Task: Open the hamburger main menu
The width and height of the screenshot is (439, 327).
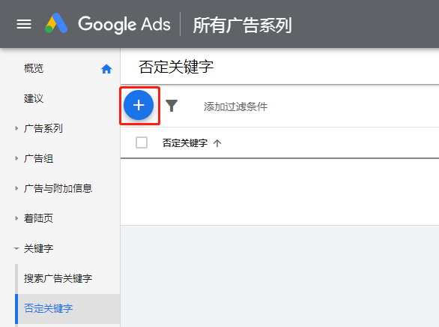Action: (24, 24)
